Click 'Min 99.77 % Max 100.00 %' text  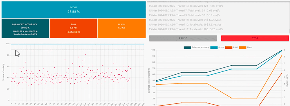click(25, 31)
